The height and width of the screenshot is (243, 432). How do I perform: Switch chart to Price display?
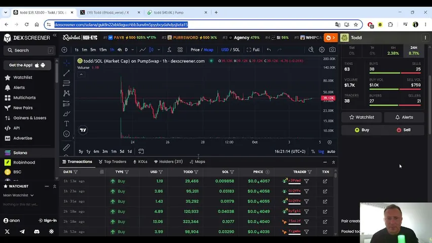coord(195,50)
